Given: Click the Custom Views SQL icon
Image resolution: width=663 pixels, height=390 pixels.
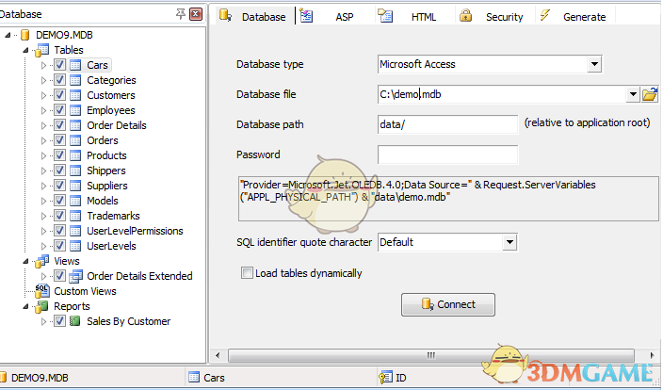Looking at the screenshot, I should [41, 291].
